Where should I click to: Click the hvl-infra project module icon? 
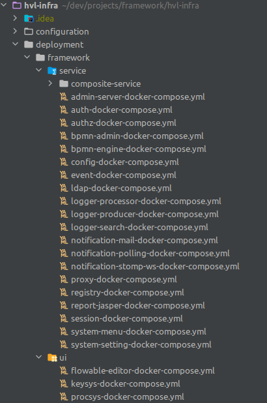[17, 5]
